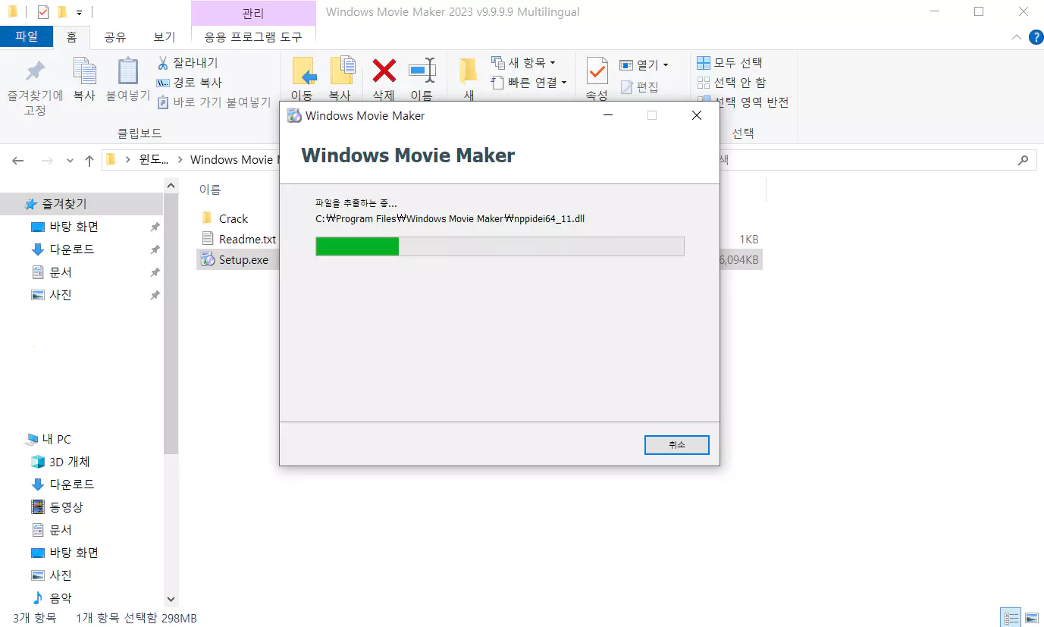1044x627 pixels.
Task: Open quick access toolbar customize dropdown arrow
Action: tap(79, 13)
